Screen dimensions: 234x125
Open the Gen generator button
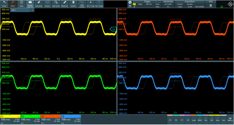[224, 120]
